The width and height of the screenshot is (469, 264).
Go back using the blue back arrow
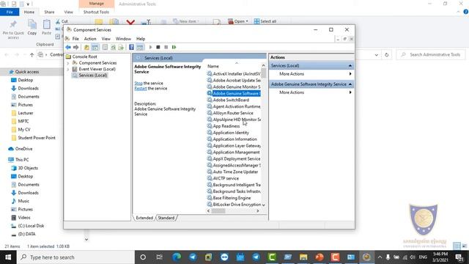coord(68,47)
